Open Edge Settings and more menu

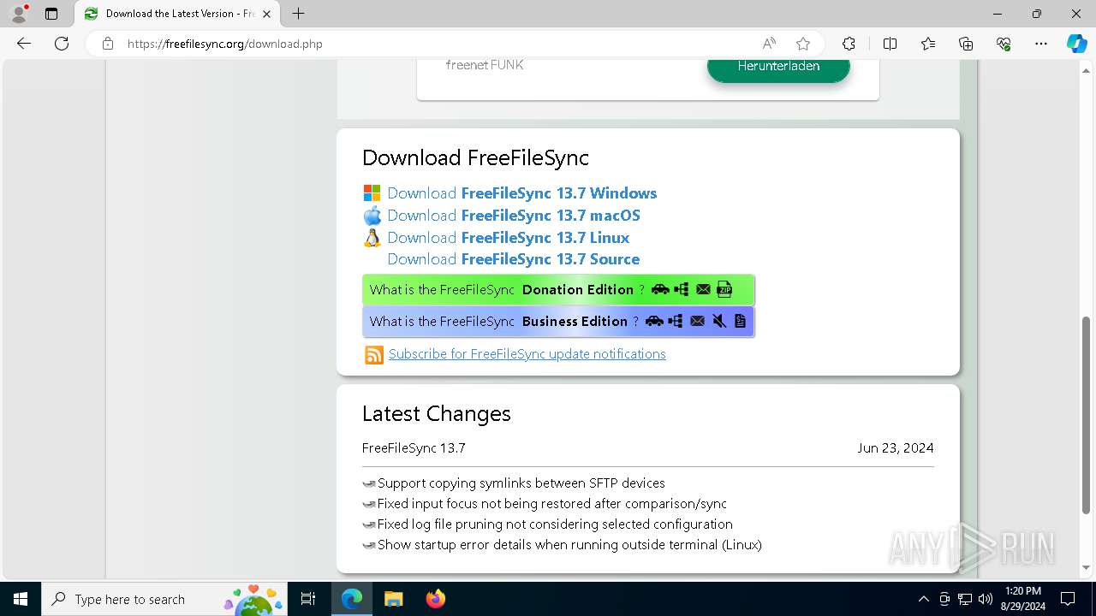[1041, 44]
